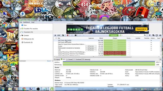
Task: Open the Windows Start menu
Action: [3, 89]
